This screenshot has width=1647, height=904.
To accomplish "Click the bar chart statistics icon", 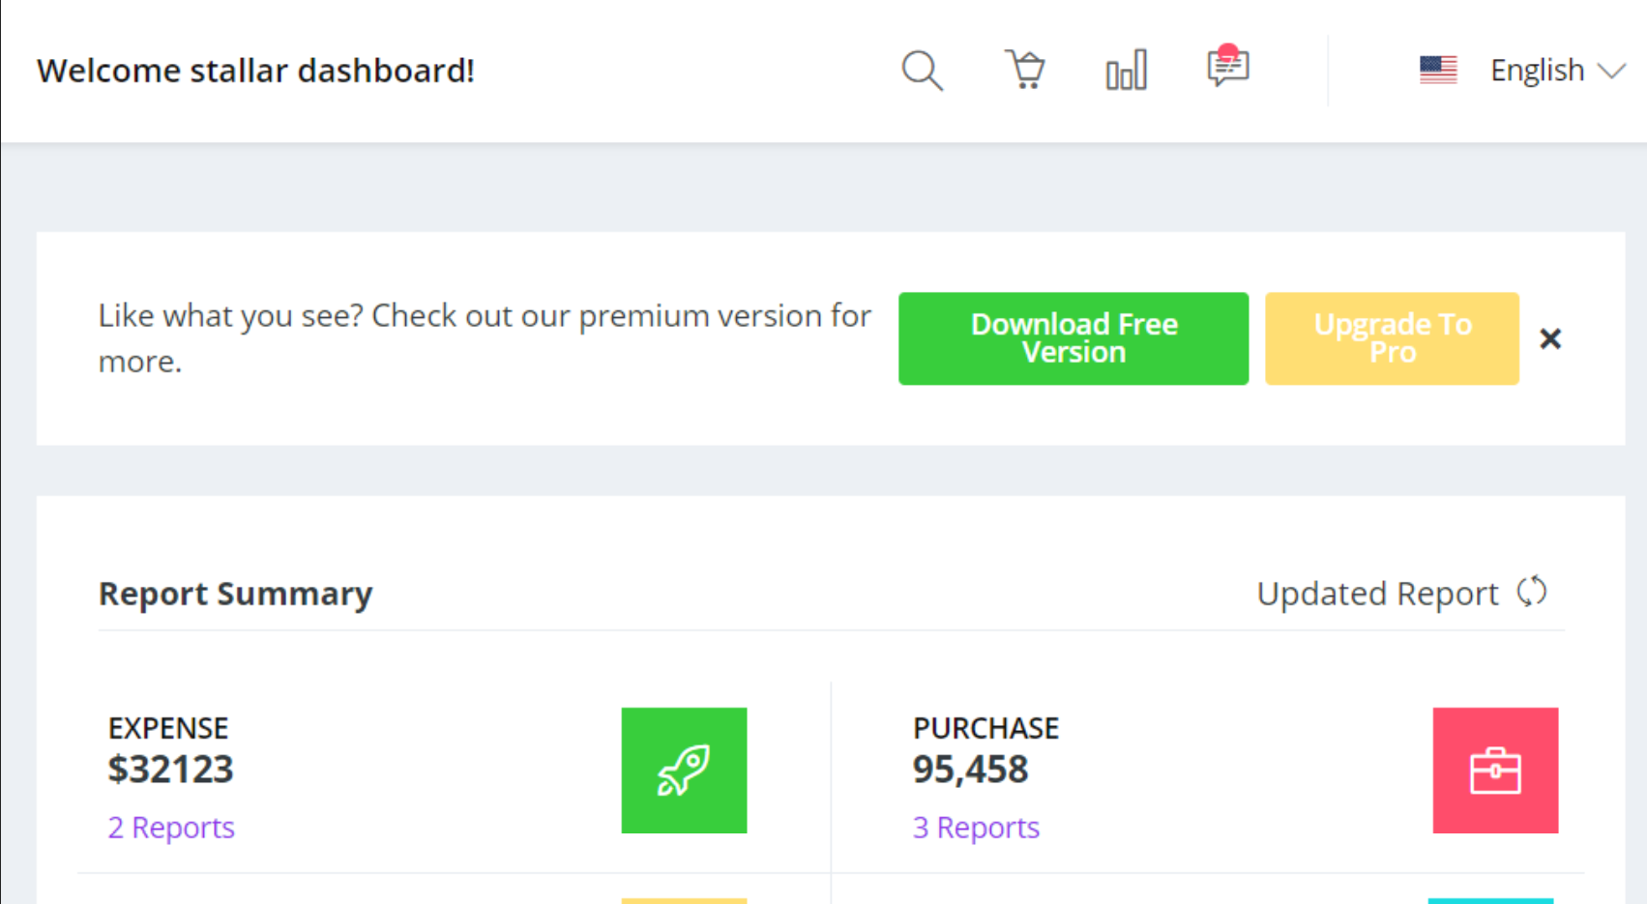I will [x=1126, y=71].
